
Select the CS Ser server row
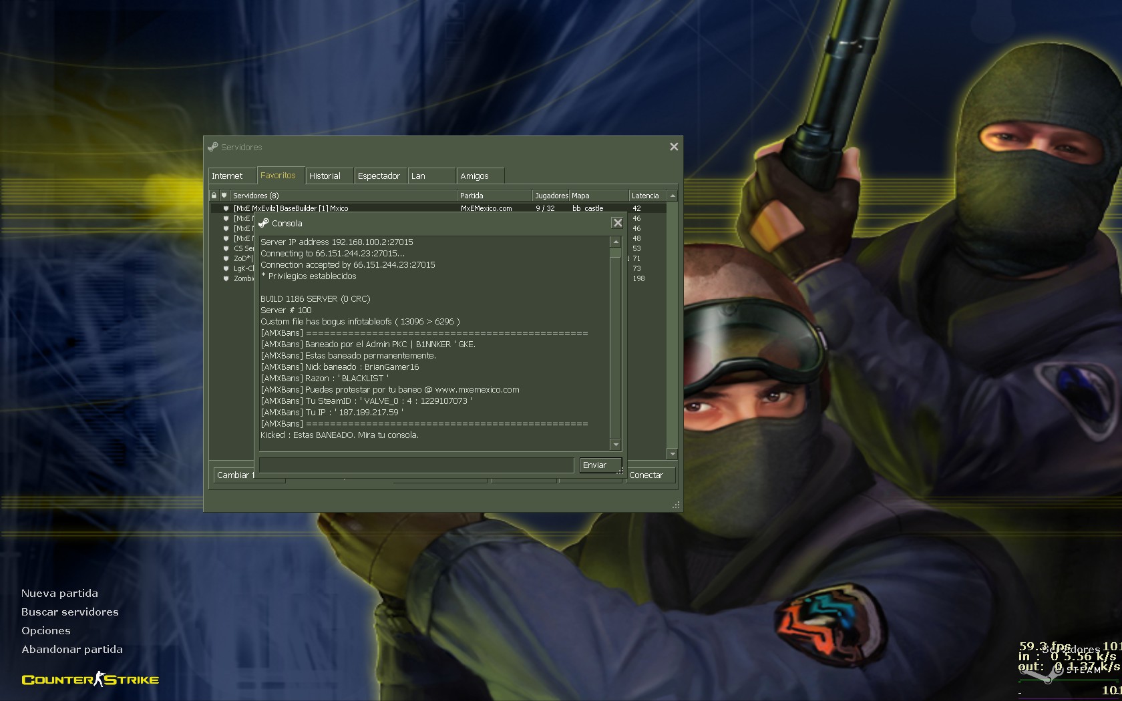pos(244,248)
